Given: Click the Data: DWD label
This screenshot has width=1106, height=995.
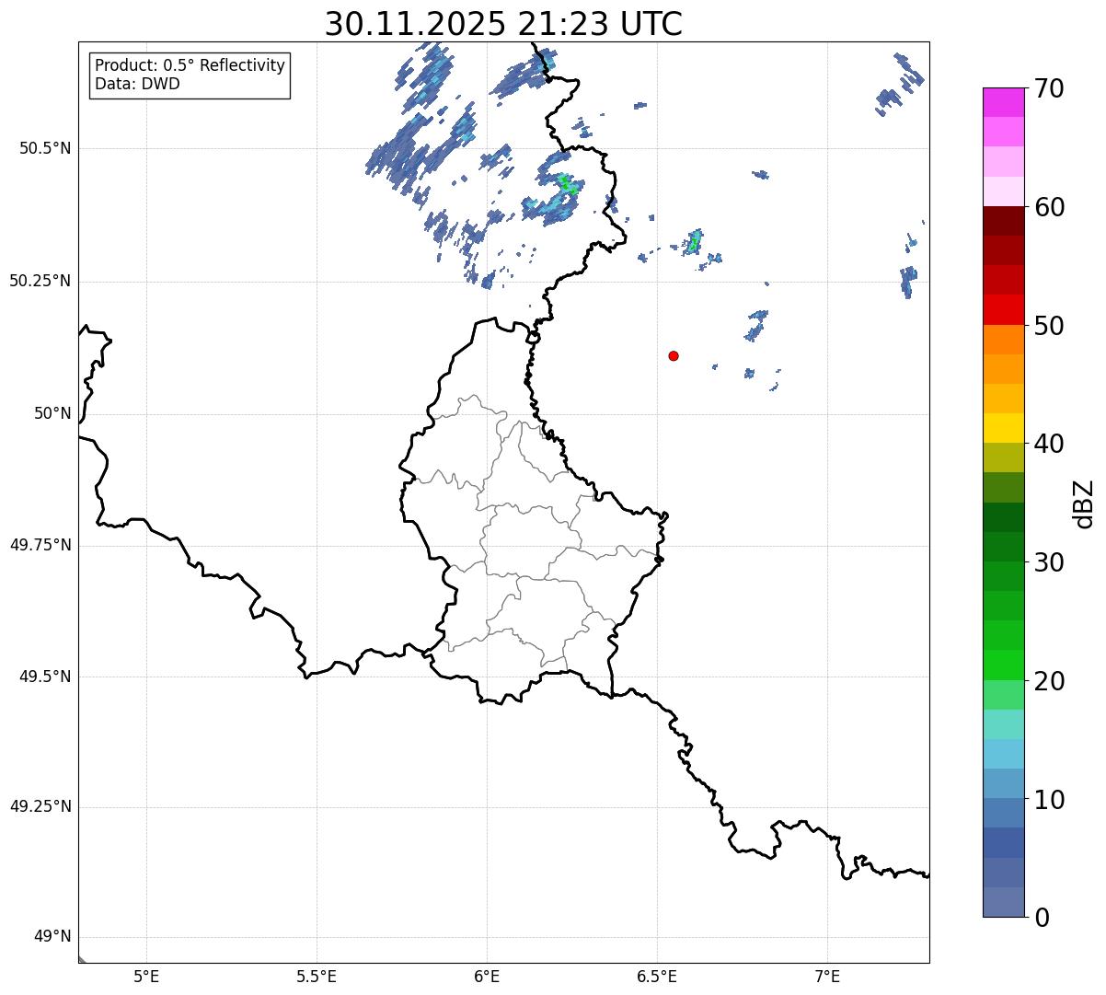Looking at the screenshot, I should pos(137,84).
